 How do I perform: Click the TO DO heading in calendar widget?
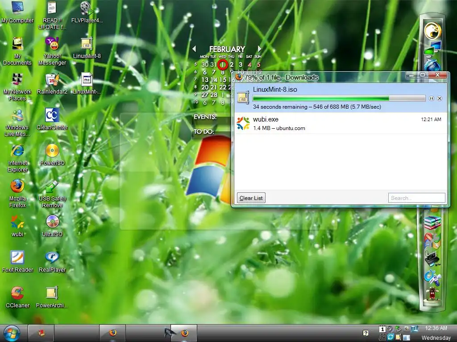pyautogui.click(x=204, y=131)
